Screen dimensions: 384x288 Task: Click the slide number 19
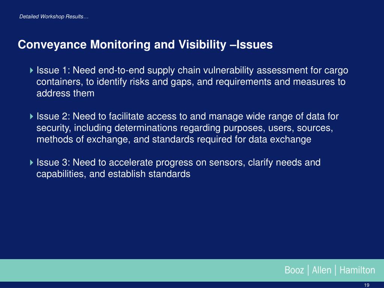367,285
